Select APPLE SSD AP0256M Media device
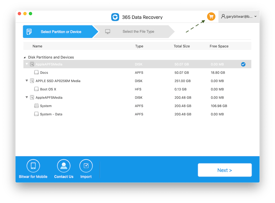This screenshot has height=203, width=275. point(137,81)
